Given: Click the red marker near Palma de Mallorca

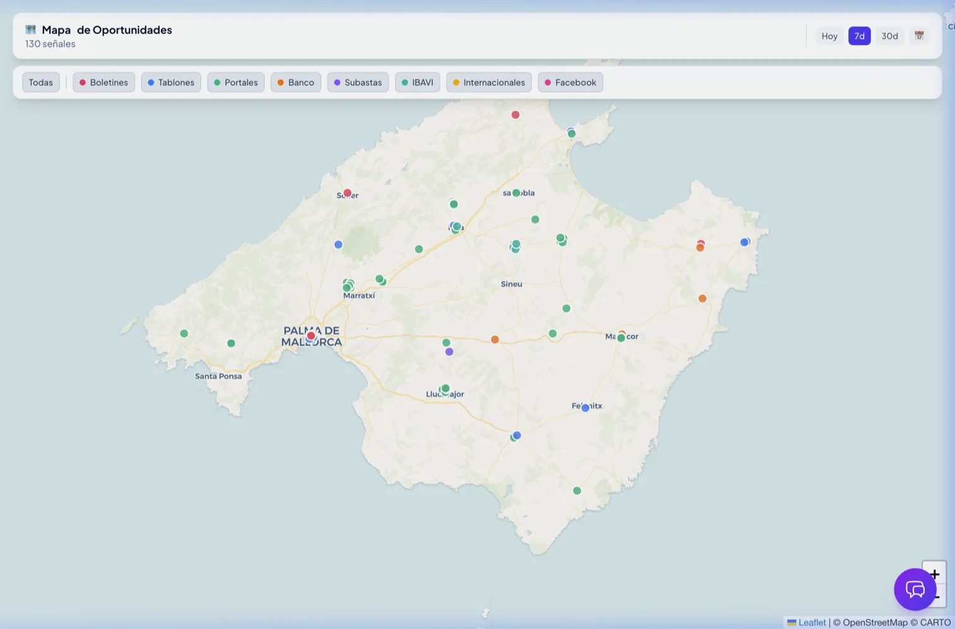Looking at the screenshot, I should click(x=310, y=335).
